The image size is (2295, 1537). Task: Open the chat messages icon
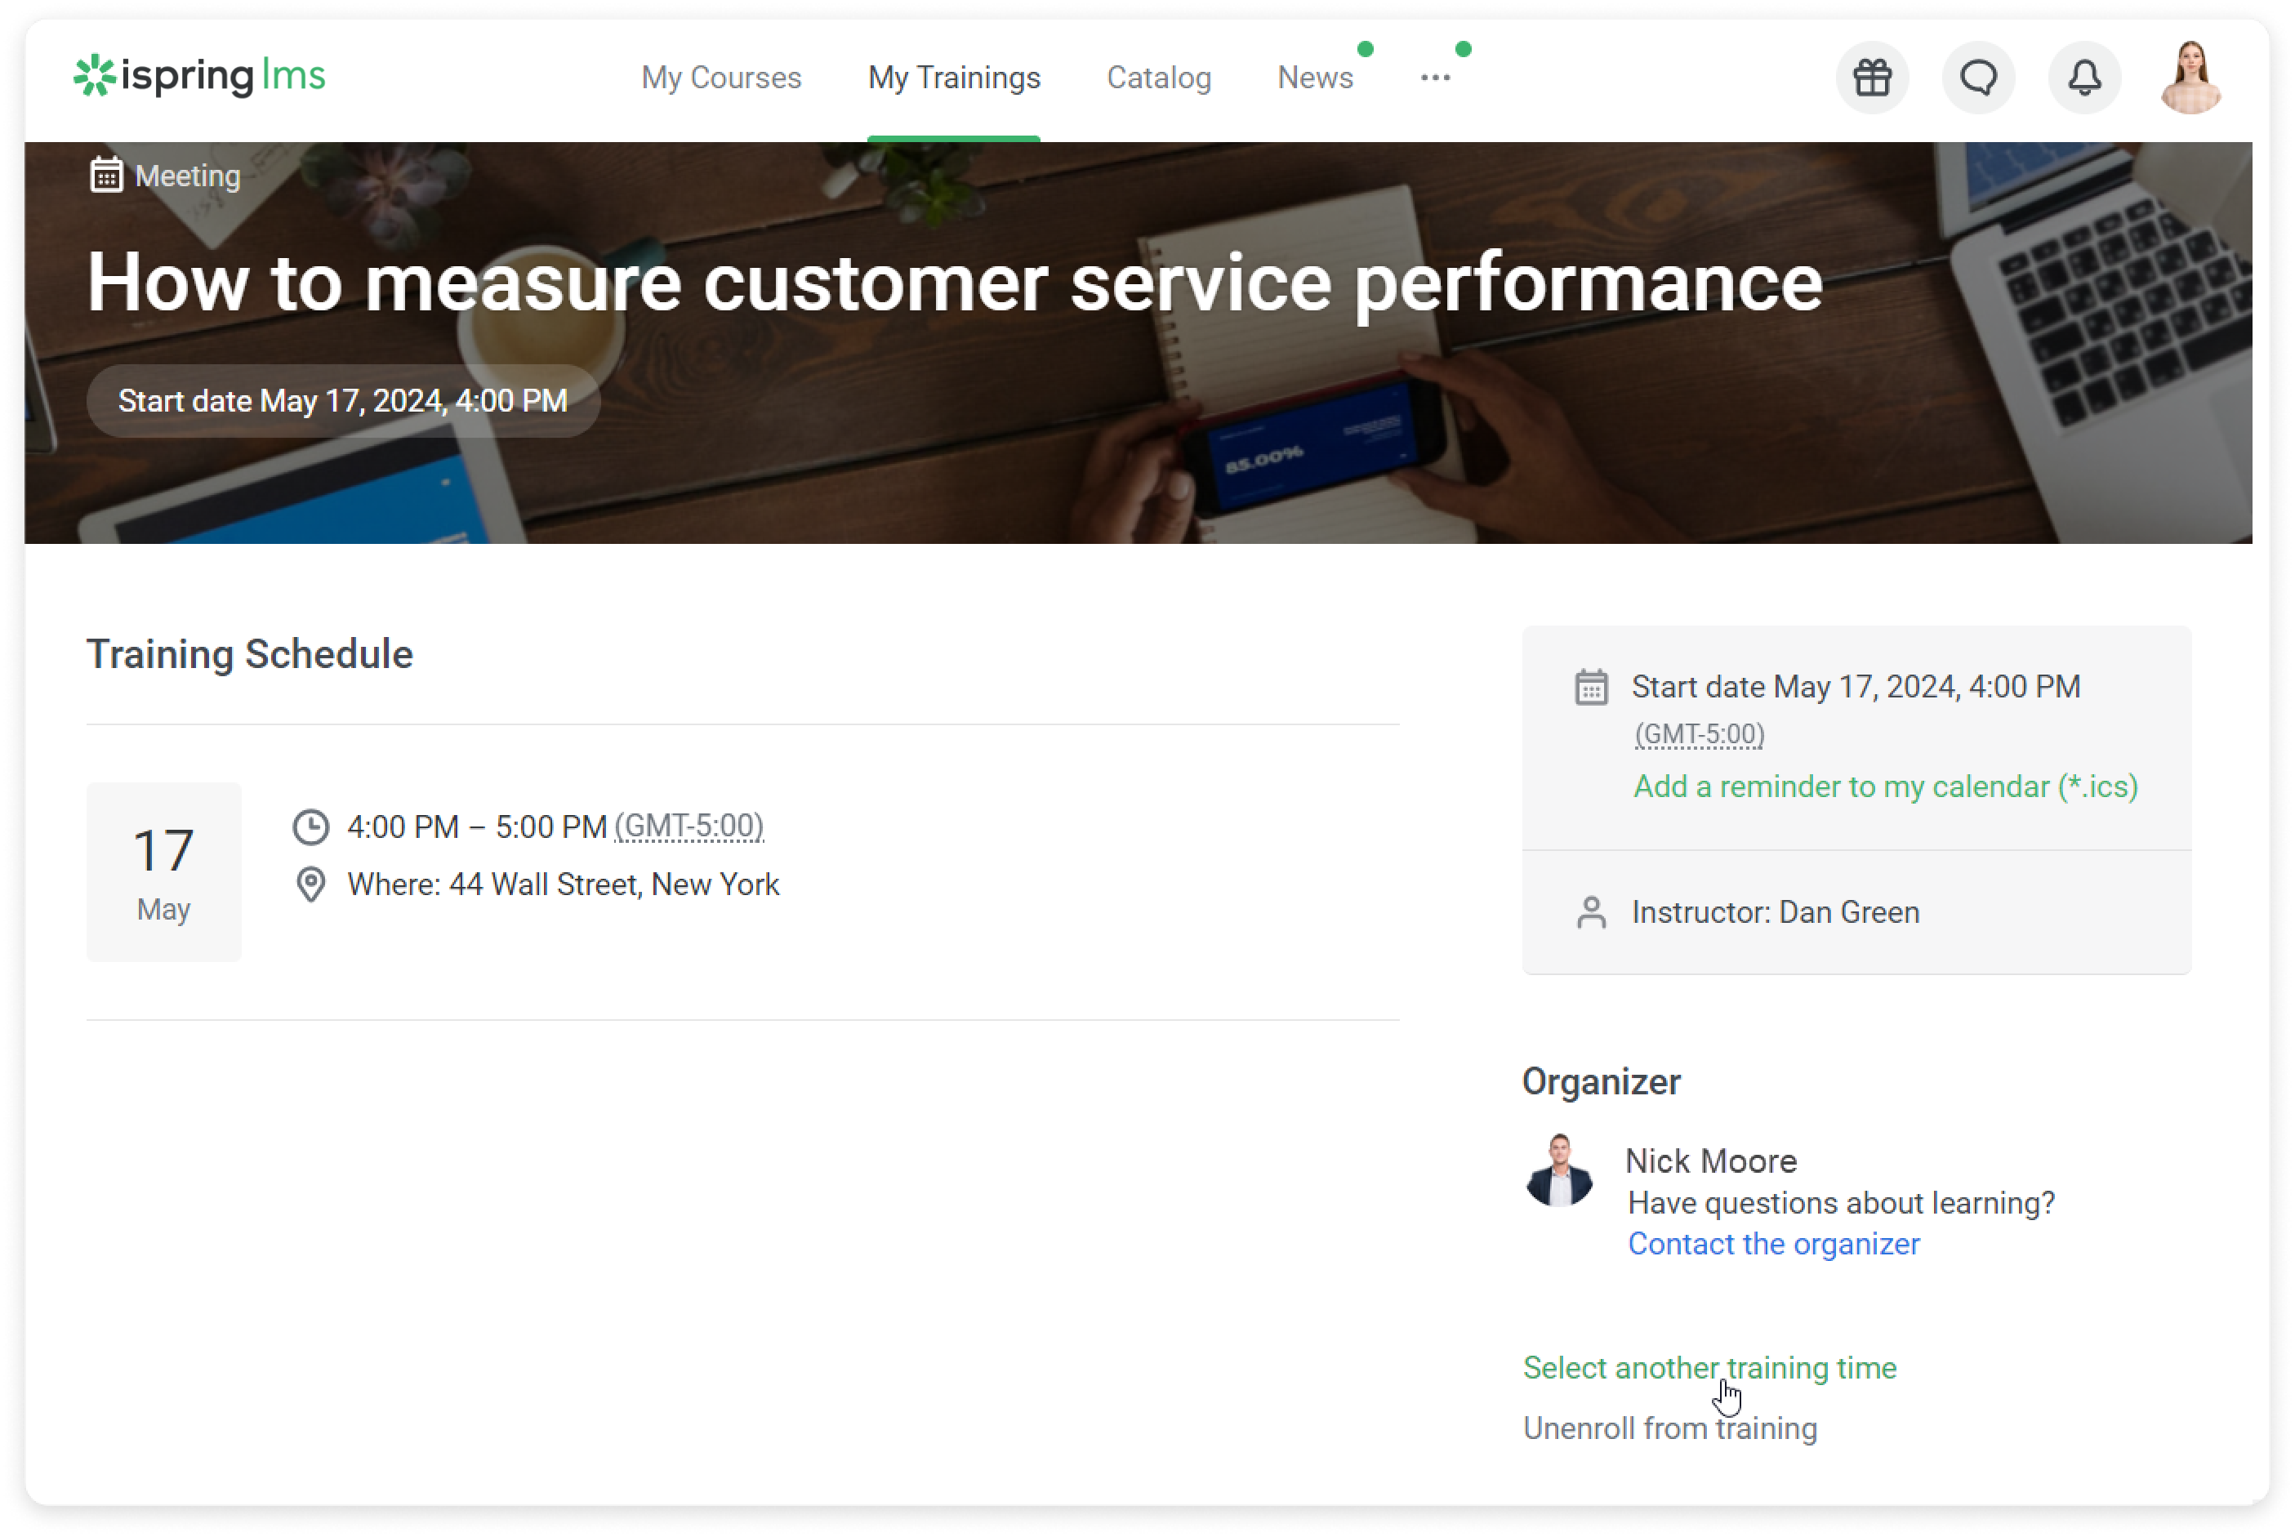(1977, 78)
